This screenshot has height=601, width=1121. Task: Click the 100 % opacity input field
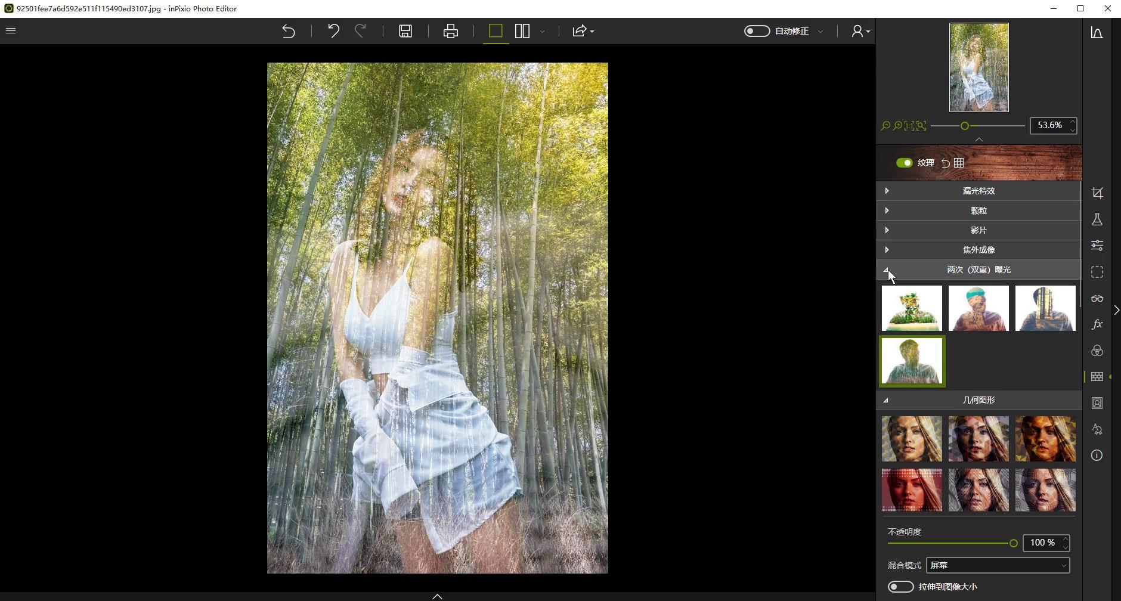[1042, 543]
